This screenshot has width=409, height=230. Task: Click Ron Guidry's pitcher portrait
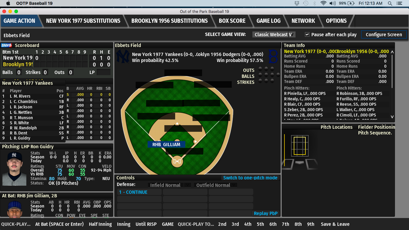point(14,169)
